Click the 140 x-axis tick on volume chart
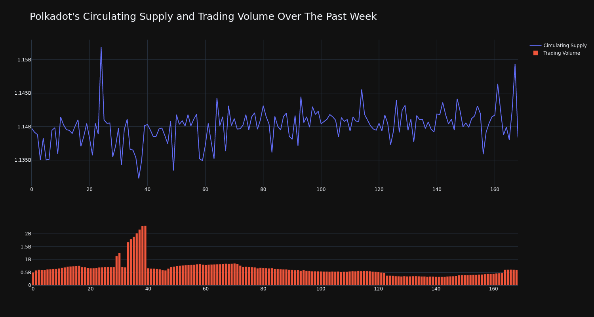 click(x=436, y=289)
